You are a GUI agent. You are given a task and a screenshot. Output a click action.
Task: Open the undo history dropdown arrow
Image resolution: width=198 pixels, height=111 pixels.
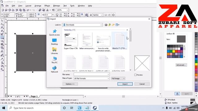[x=31, y=10]
